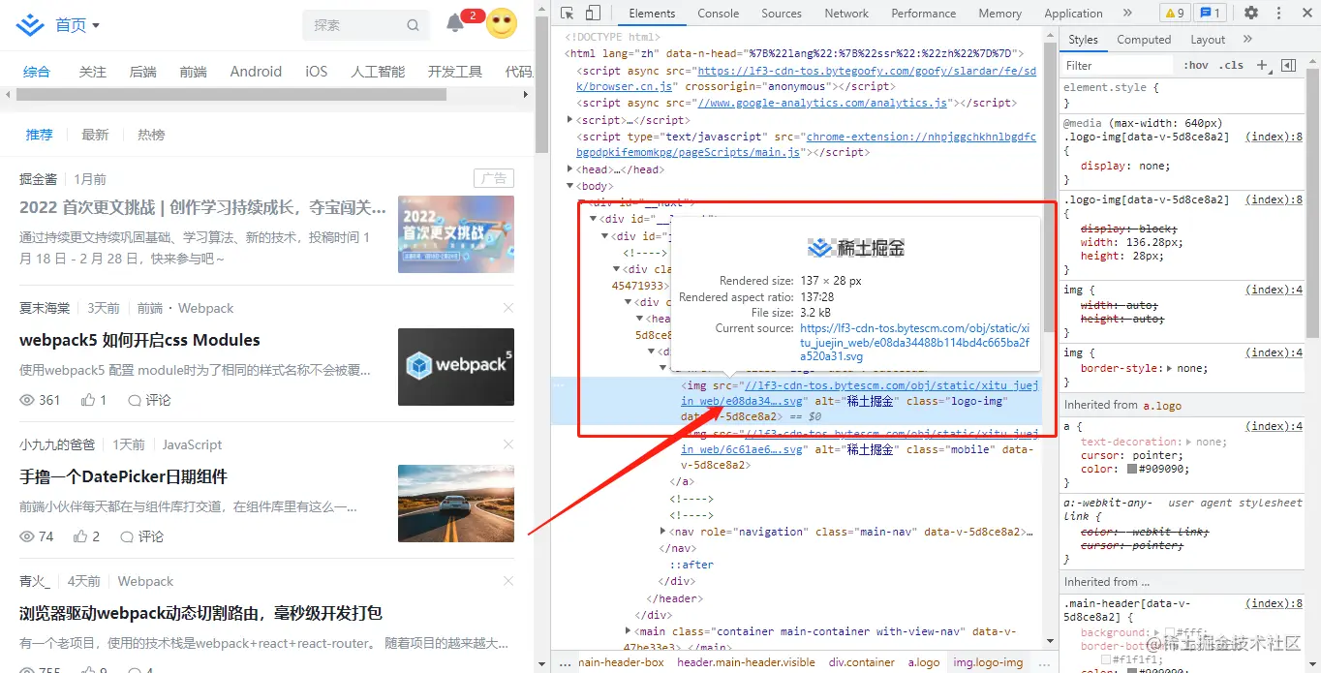The image size is (1321, 673).
Task: Select the 综合 category tab
Action: [37, 72]
